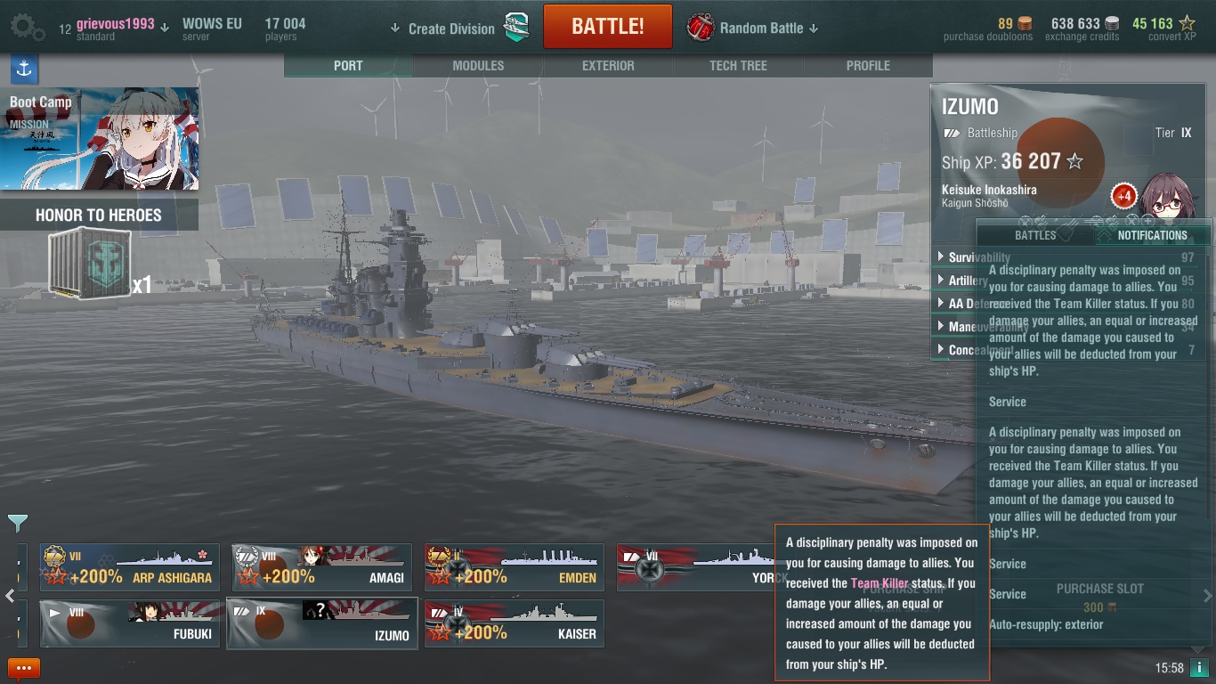Switch to the Battles tab
Viewport: 1216px width, 684px height.
(1035, 235)
